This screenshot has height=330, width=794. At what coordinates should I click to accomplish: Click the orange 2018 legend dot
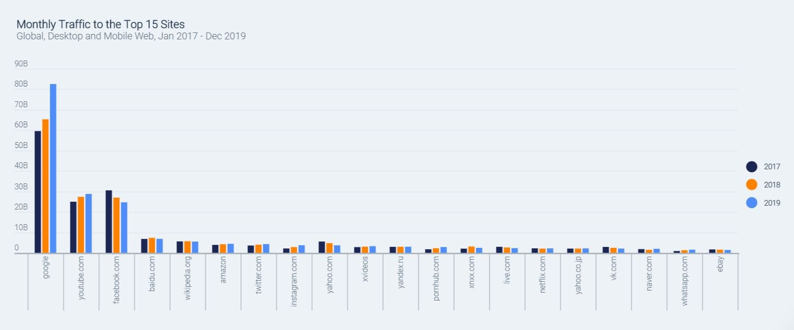[752, 185]
